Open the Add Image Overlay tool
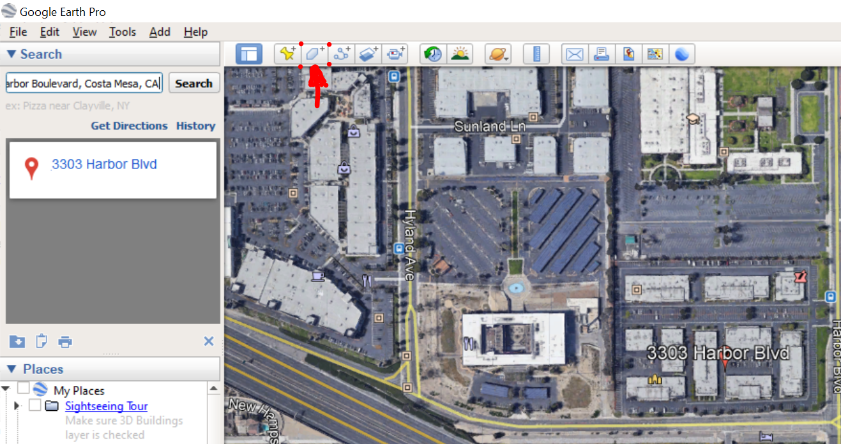The width and height of the screenshot is (841, 444). 368,54
